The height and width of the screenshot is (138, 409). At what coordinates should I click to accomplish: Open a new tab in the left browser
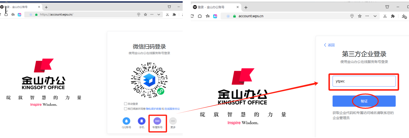(x=46, y=7)
